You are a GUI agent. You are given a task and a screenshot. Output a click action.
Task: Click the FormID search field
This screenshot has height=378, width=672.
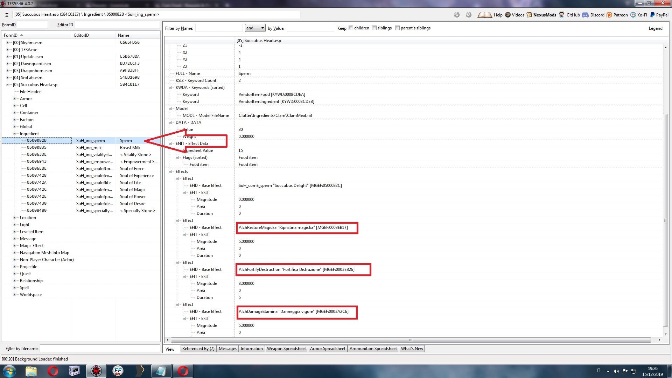[32, 25]
